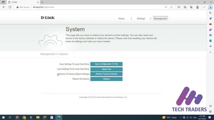Click the 'System' page heading
The height and width of the screenshot is (120, 214).
click(x=75, y=29)
